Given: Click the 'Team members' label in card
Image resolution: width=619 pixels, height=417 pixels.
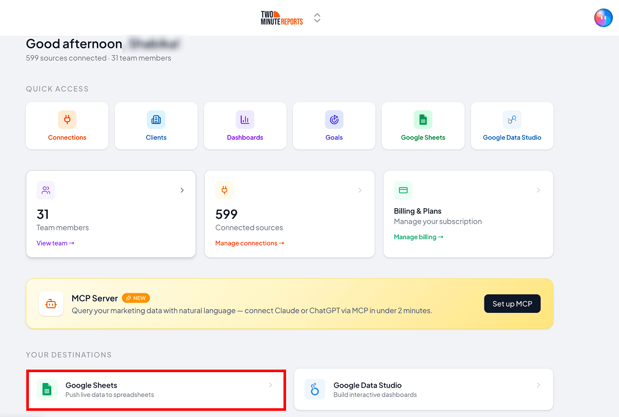Looking at the screenshot, I should coord(63,228).
